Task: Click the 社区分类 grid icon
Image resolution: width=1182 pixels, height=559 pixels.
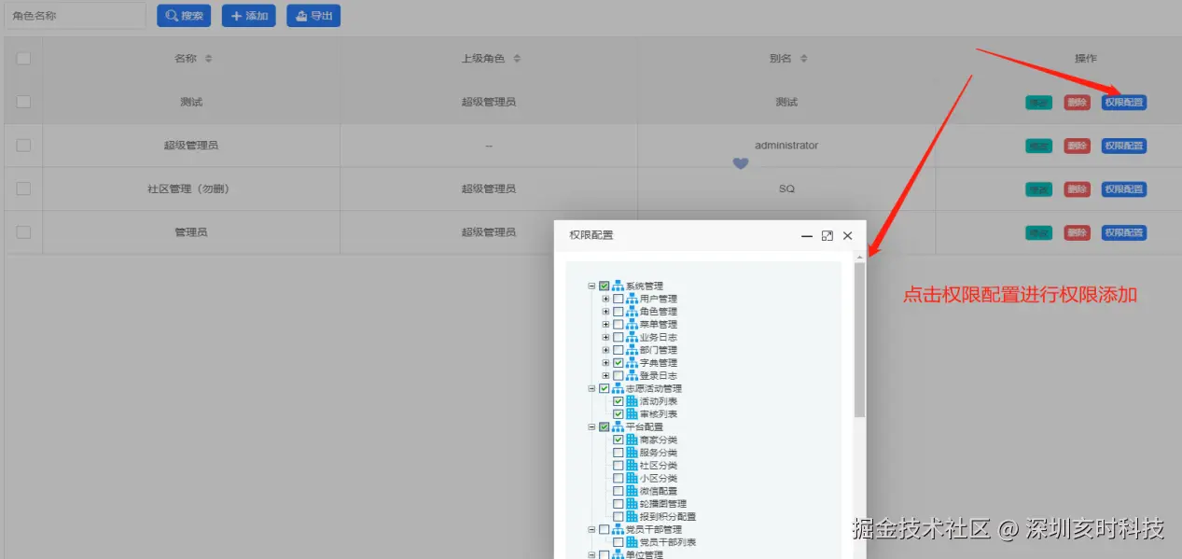Action: click(632, 465)
